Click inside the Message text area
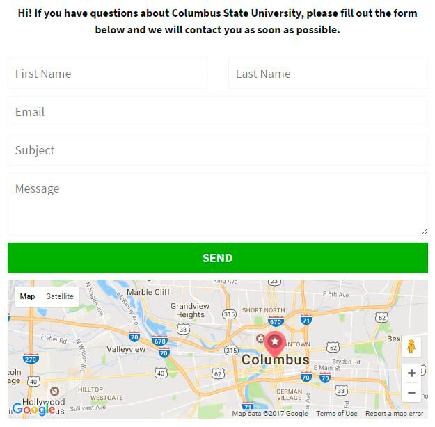This screenshot has height=427, width=435. [x=217, y=204]
